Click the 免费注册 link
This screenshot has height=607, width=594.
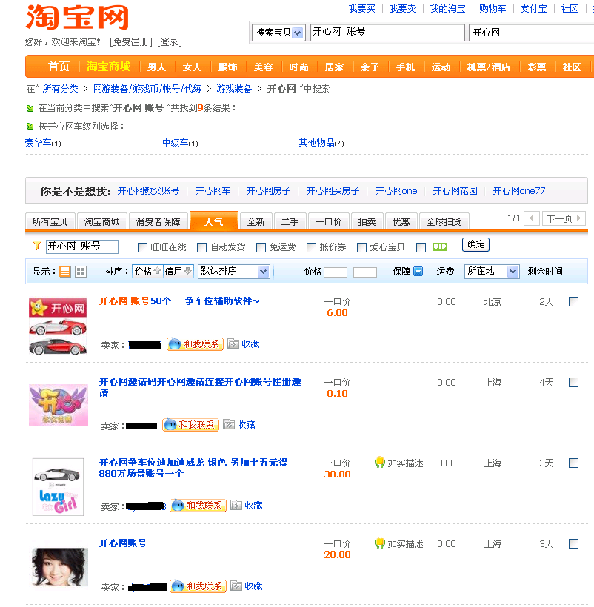(131, 41)
